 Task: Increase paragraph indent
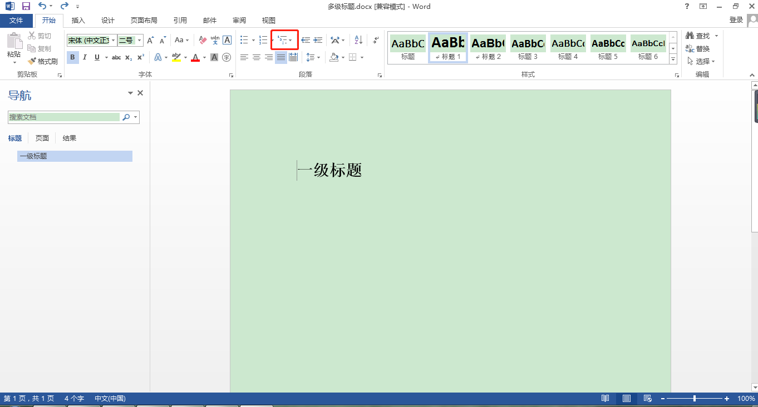click(x=318, y=40)
